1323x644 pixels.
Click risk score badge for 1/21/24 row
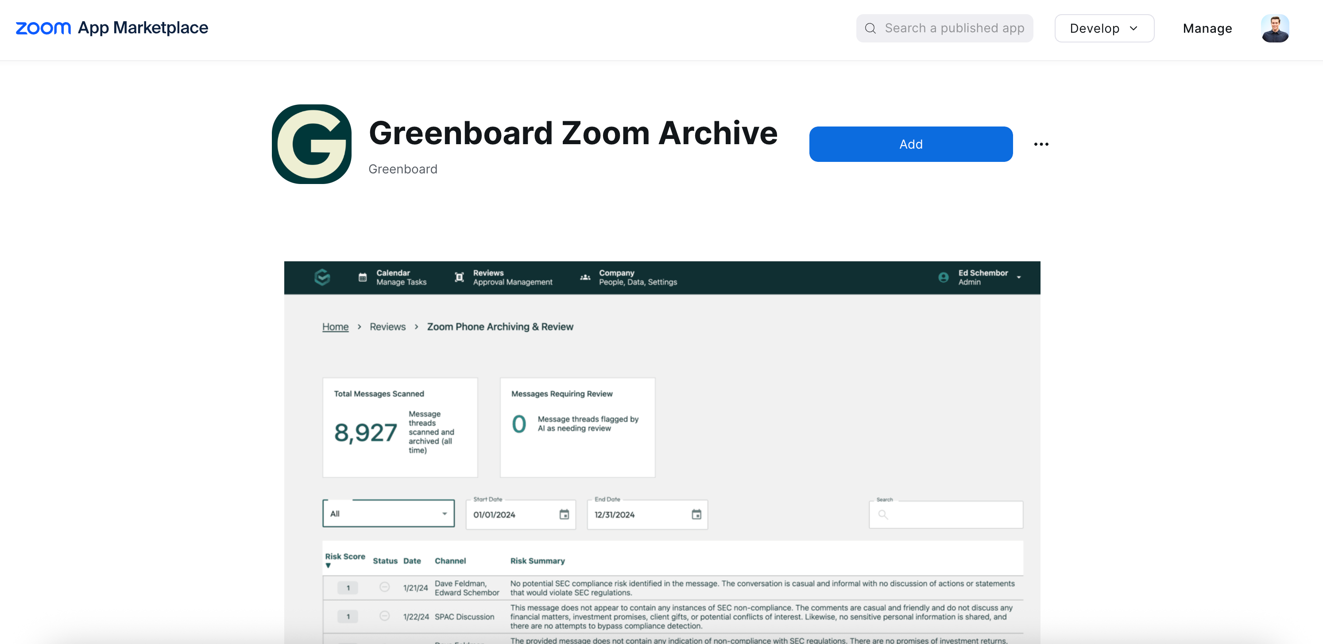tap(348, 587)
